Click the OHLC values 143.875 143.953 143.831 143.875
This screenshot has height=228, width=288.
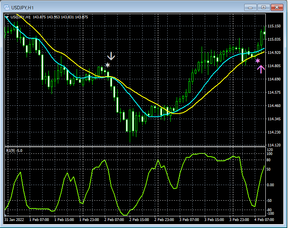(x=61, y=17)
